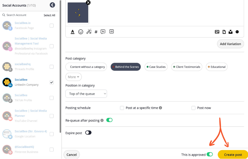Enable the Expire post toggle
The image size is (248, 159).
coord(88,133)
